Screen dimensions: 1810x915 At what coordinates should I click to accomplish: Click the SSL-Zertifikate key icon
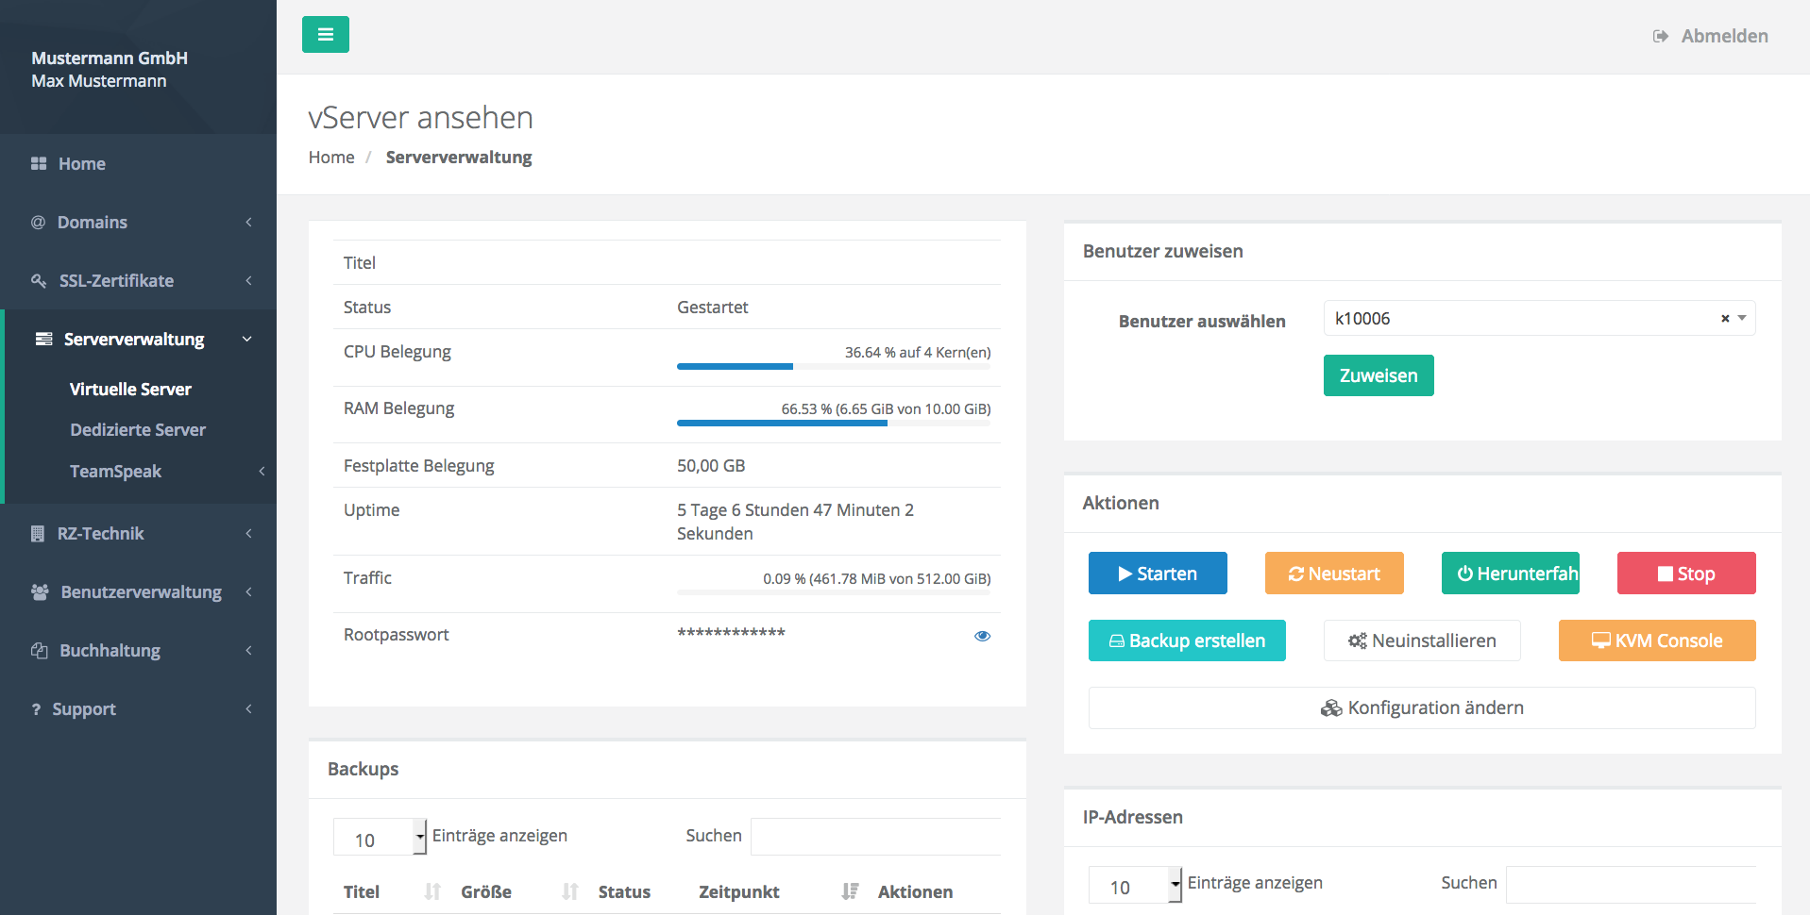[x=39, y=280]
